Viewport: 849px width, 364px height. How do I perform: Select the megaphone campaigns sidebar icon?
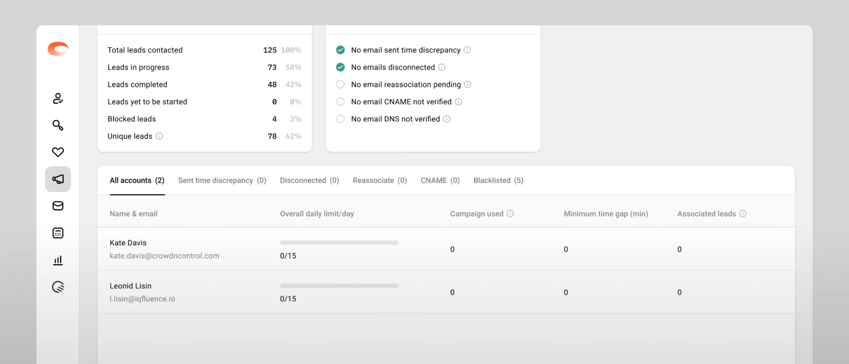point(58,179)
